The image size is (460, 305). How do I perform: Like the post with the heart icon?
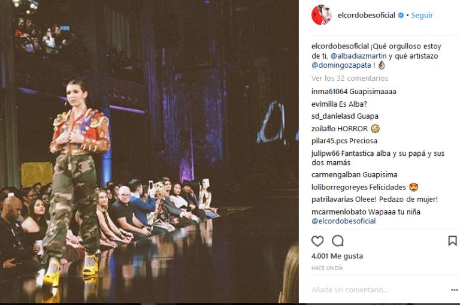click(317, 241)
